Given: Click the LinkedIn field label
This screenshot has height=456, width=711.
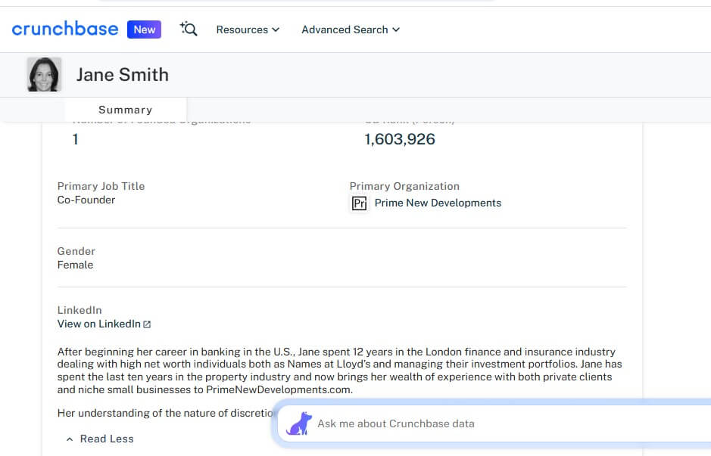Looking at the screenshot, I should point(80,310).
